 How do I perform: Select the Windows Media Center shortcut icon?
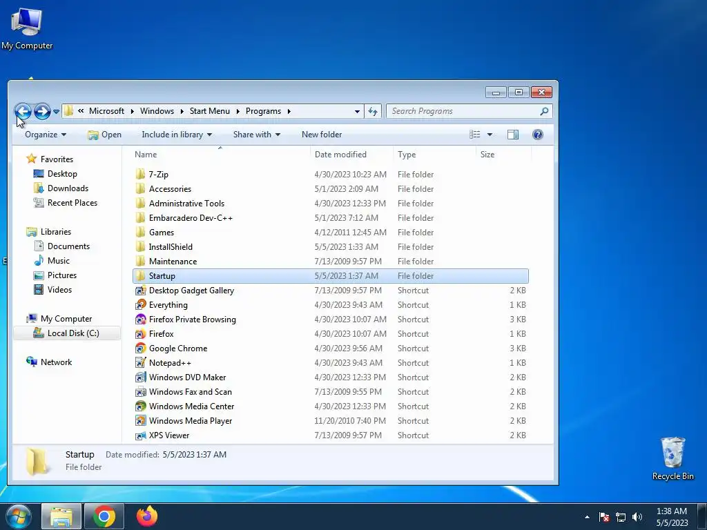tap(141, 406)
